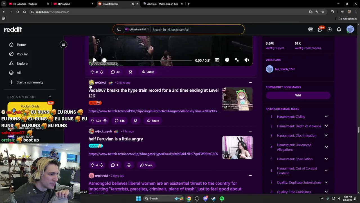Collapse the left navigation sidebar
The image size is (360, 203).
click(64, 44)
